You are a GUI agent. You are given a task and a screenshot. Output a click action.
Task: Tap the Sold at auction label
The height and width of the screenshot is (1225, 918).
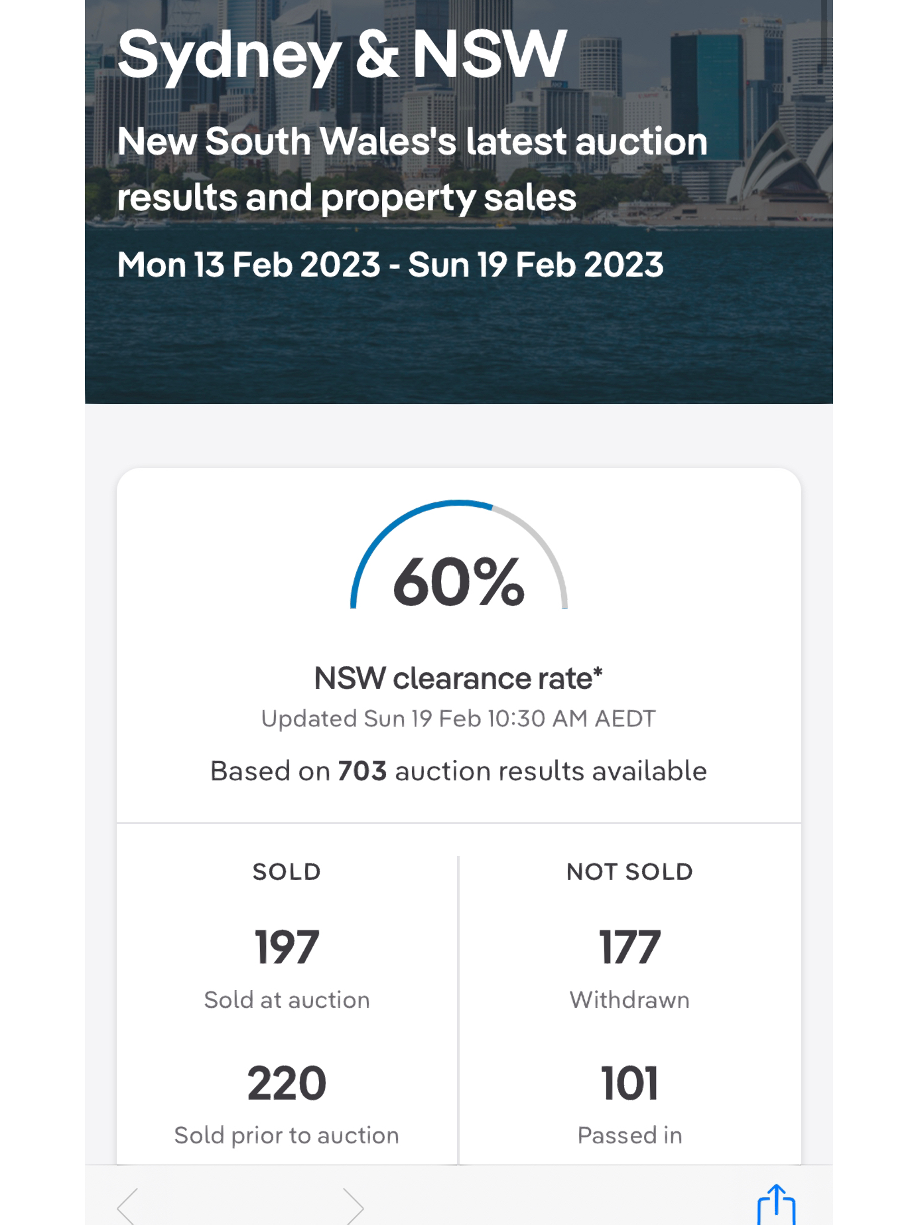[287, 1000]
